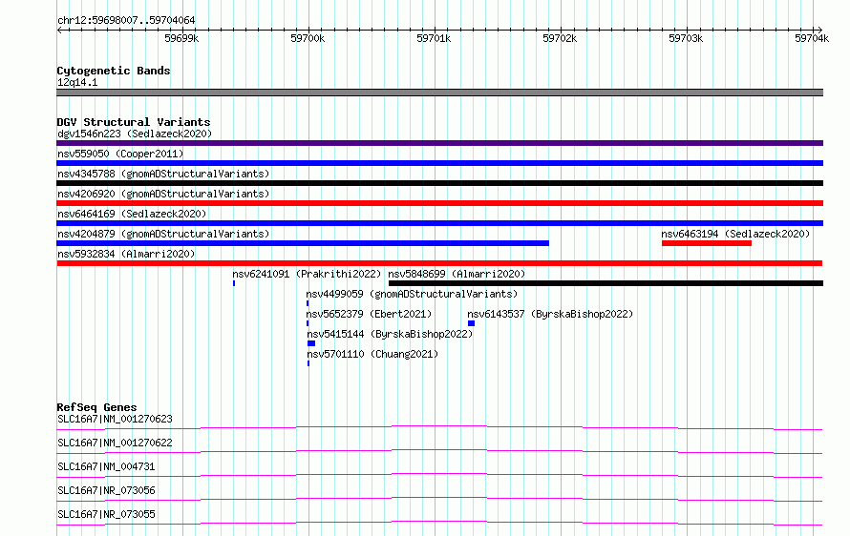850x536 pixels.
Task: Click the small blue nsv5415144 marker
Action: [311, 343]
